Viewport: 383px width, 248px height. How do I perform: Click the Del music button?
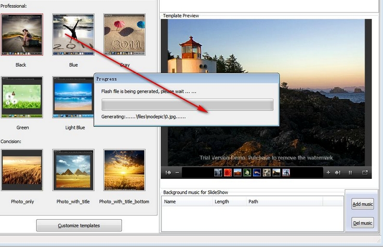point(362,223)
